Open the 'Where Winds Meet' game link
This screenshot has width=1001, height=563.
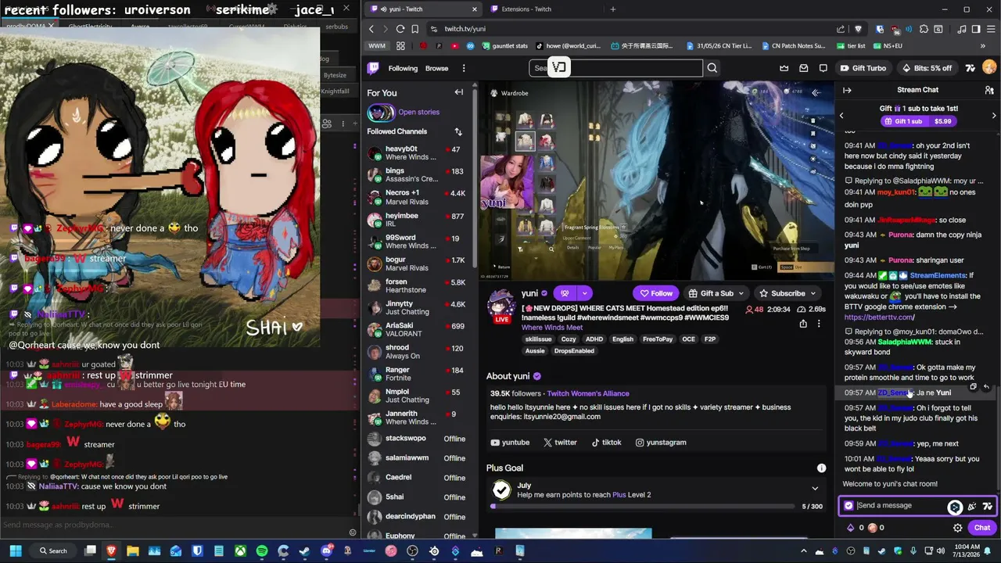click(552, 328)
